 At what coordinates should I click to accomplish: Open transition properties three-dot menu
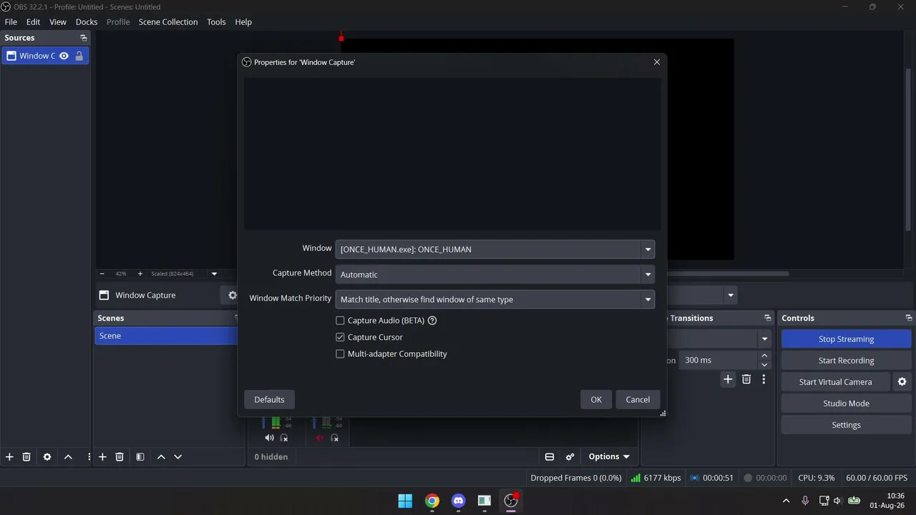(x=764, y=379)
